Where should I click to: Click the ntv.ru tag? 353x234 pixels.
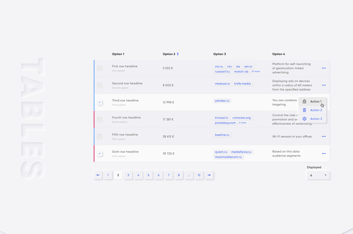219,66
